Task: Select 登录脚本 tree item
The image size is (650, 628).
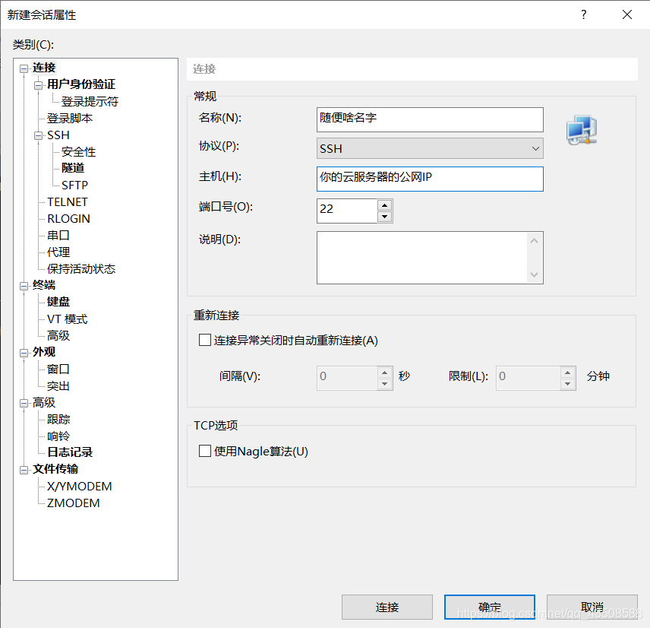Action: click(70, 119)
